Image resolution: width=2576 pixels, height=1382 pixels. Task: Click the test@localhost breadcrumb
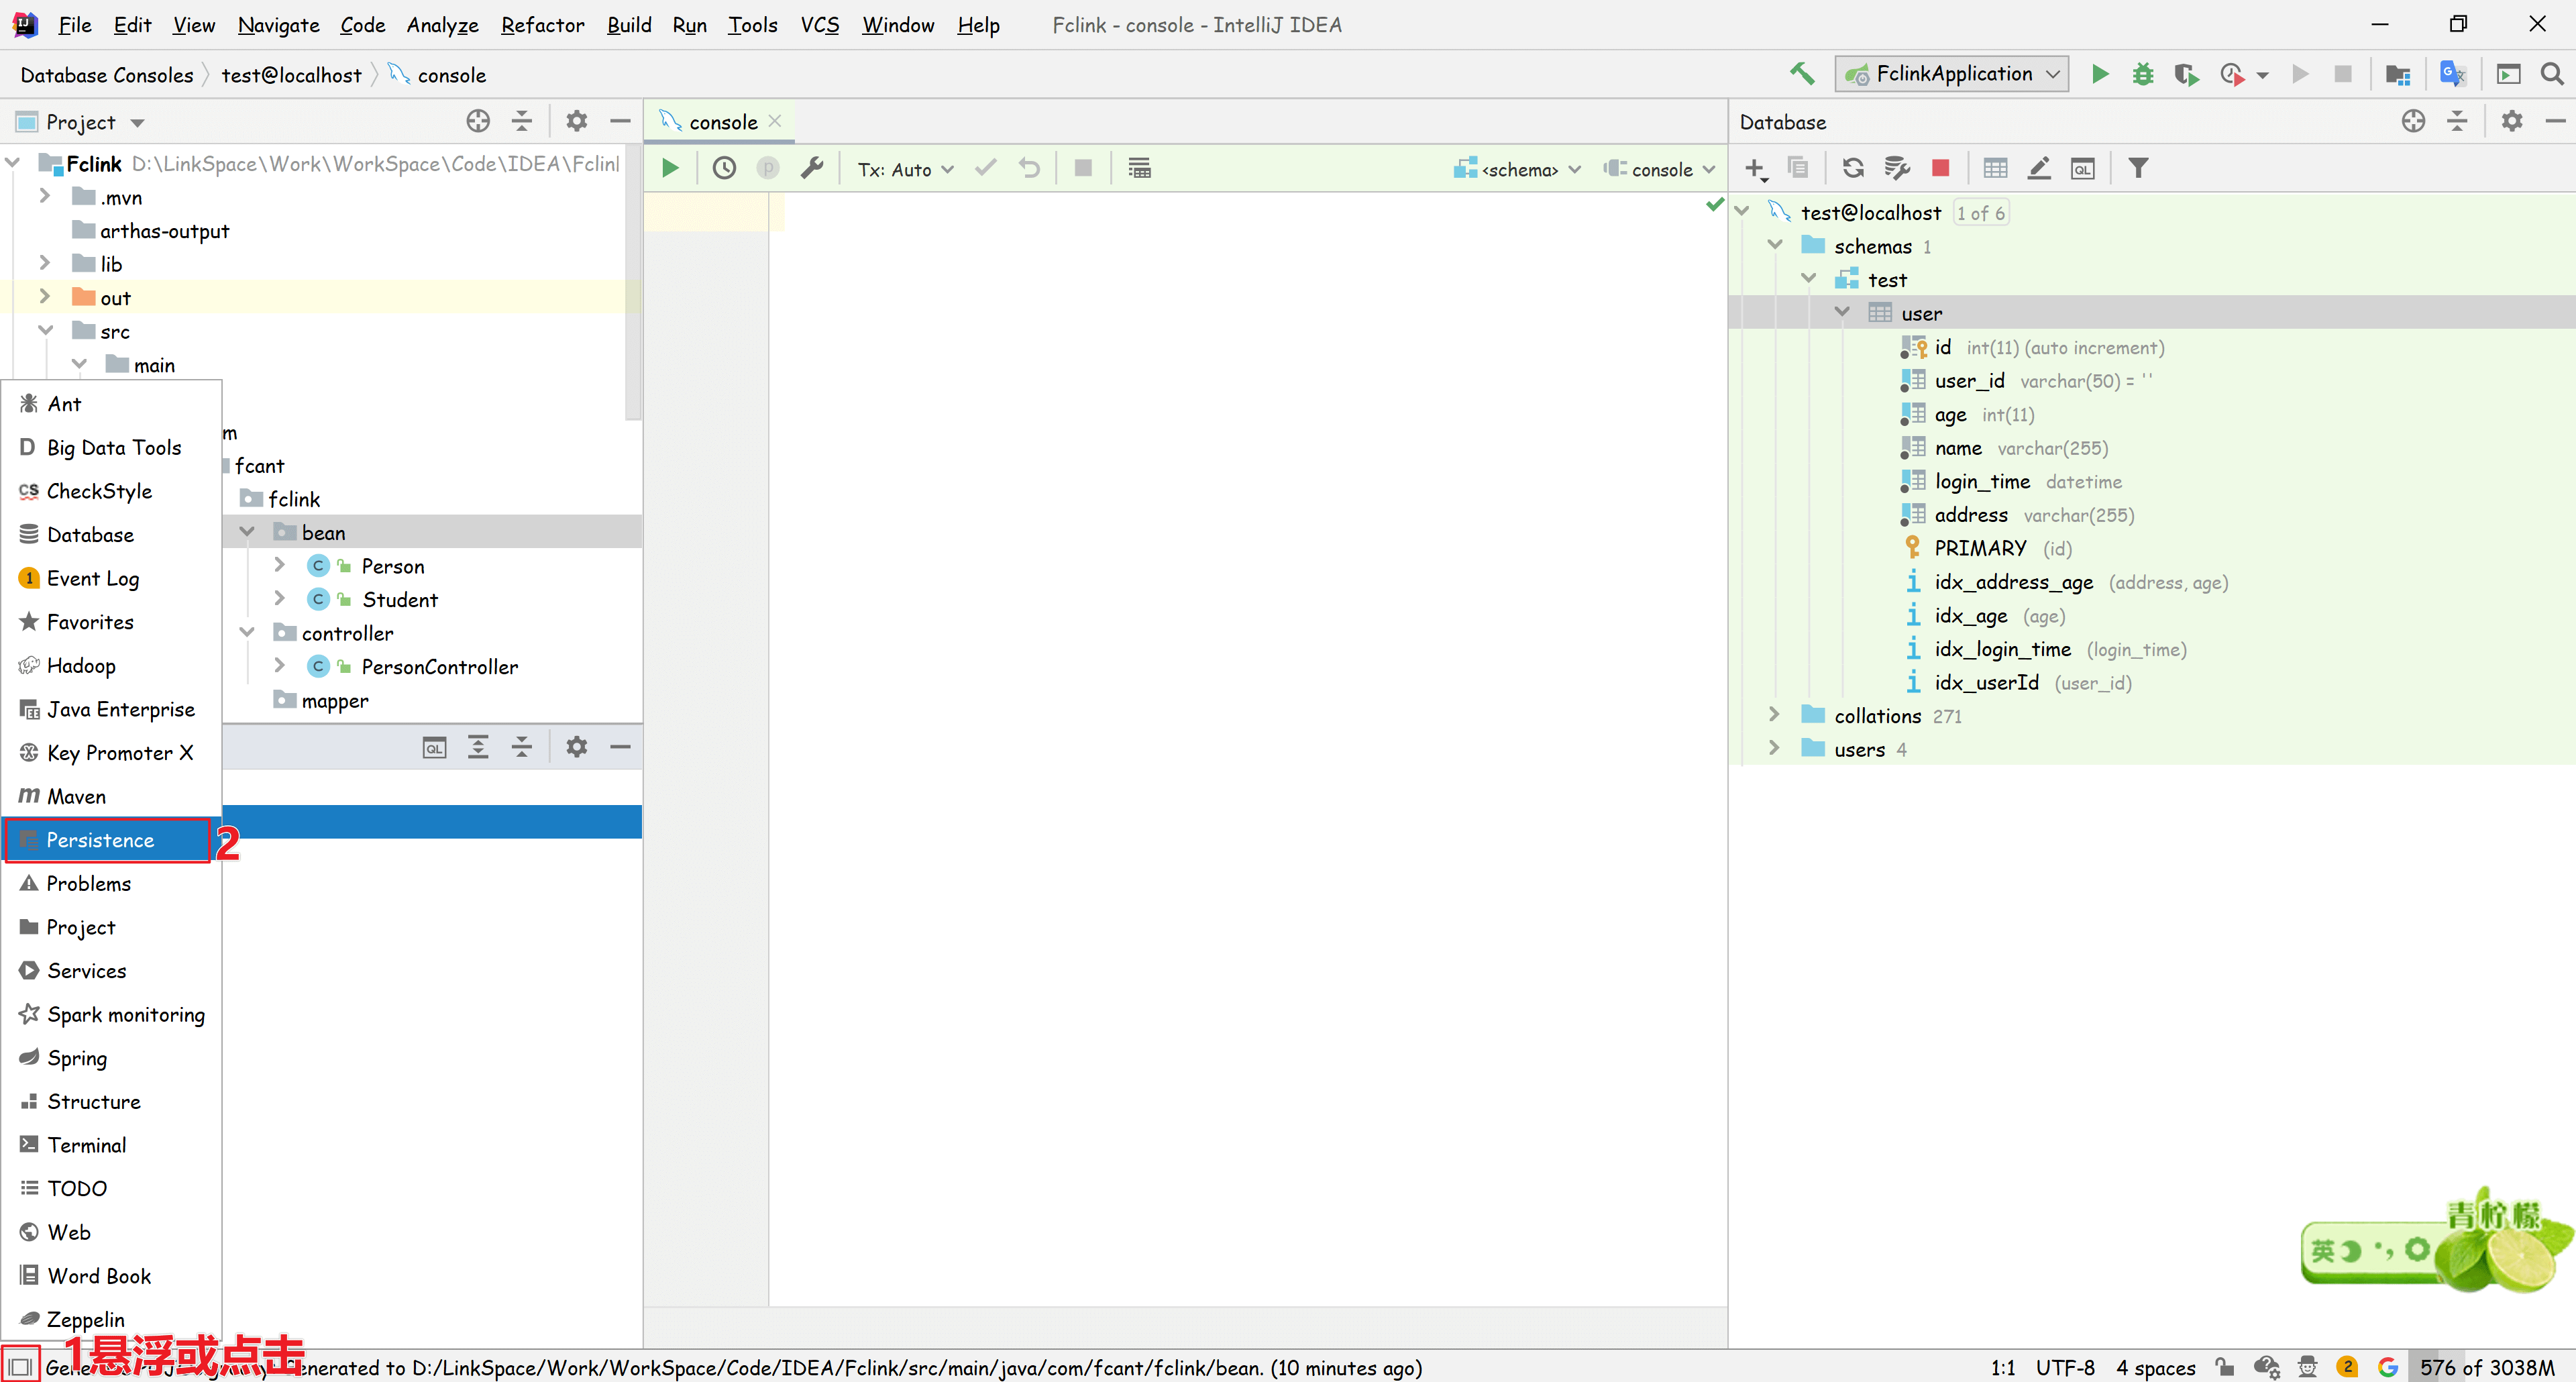pos(291,75)
